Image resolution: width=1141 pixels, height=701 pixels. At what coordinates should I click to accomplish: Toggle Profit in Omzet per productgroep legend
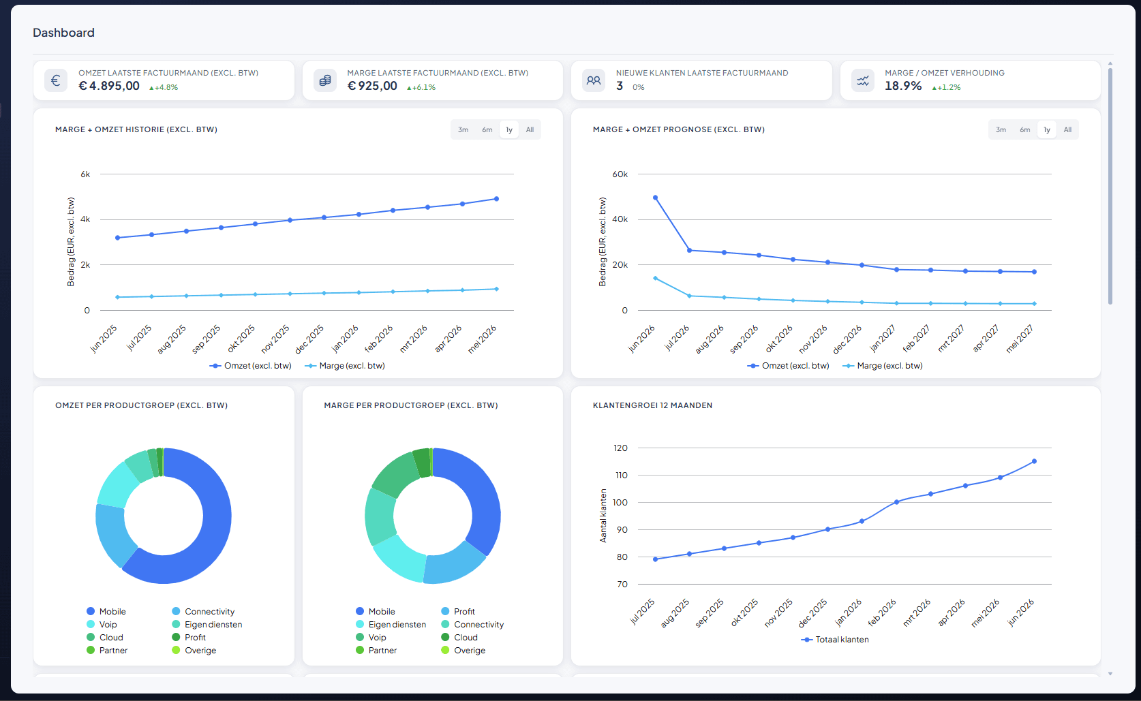(189, 638)
